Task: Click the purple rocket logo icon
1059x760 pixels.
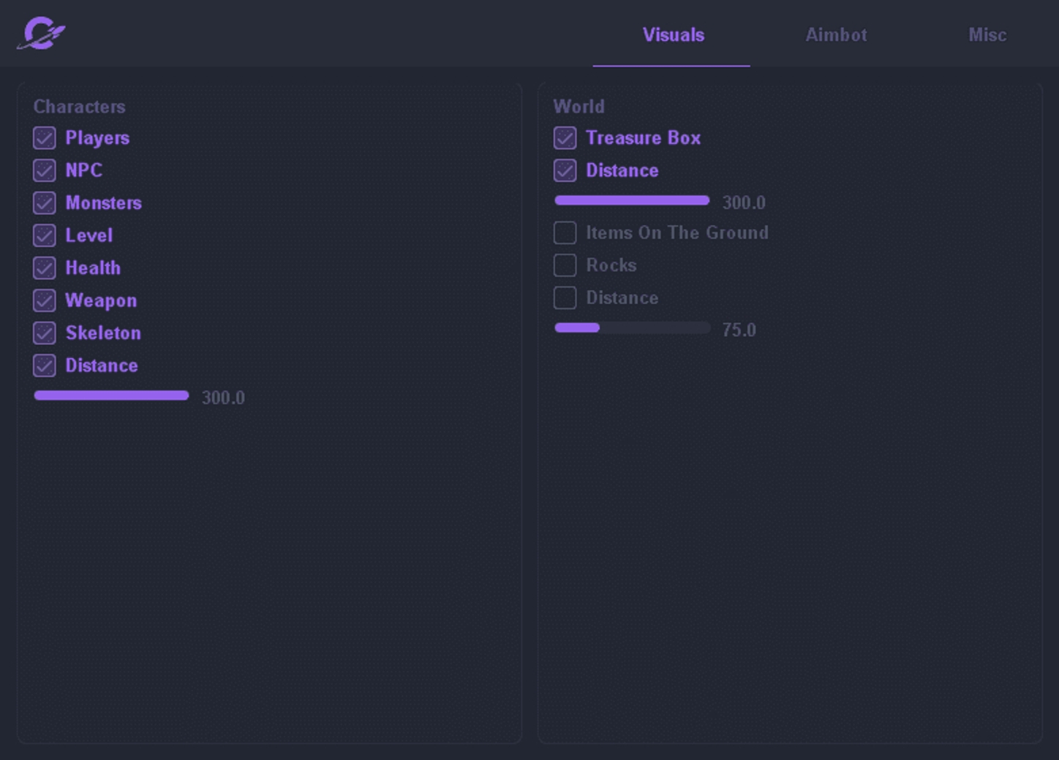Action: (41, 34)
